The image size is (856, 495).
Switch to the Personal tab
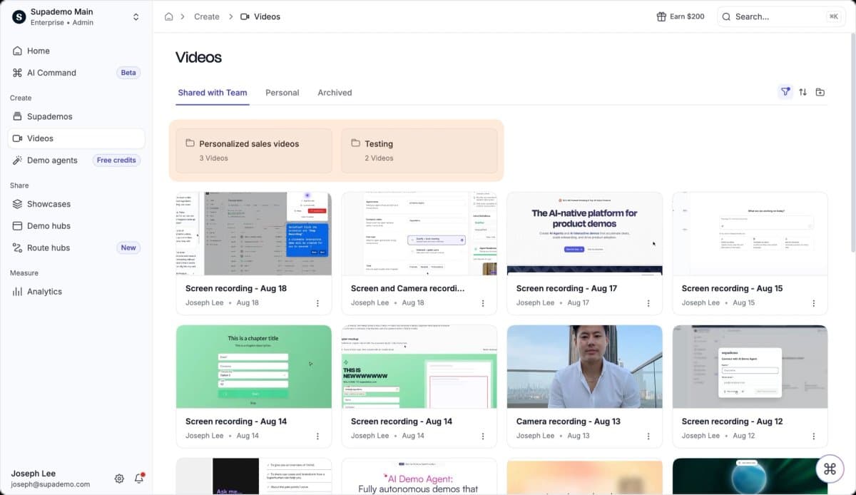tap(282, 93)
